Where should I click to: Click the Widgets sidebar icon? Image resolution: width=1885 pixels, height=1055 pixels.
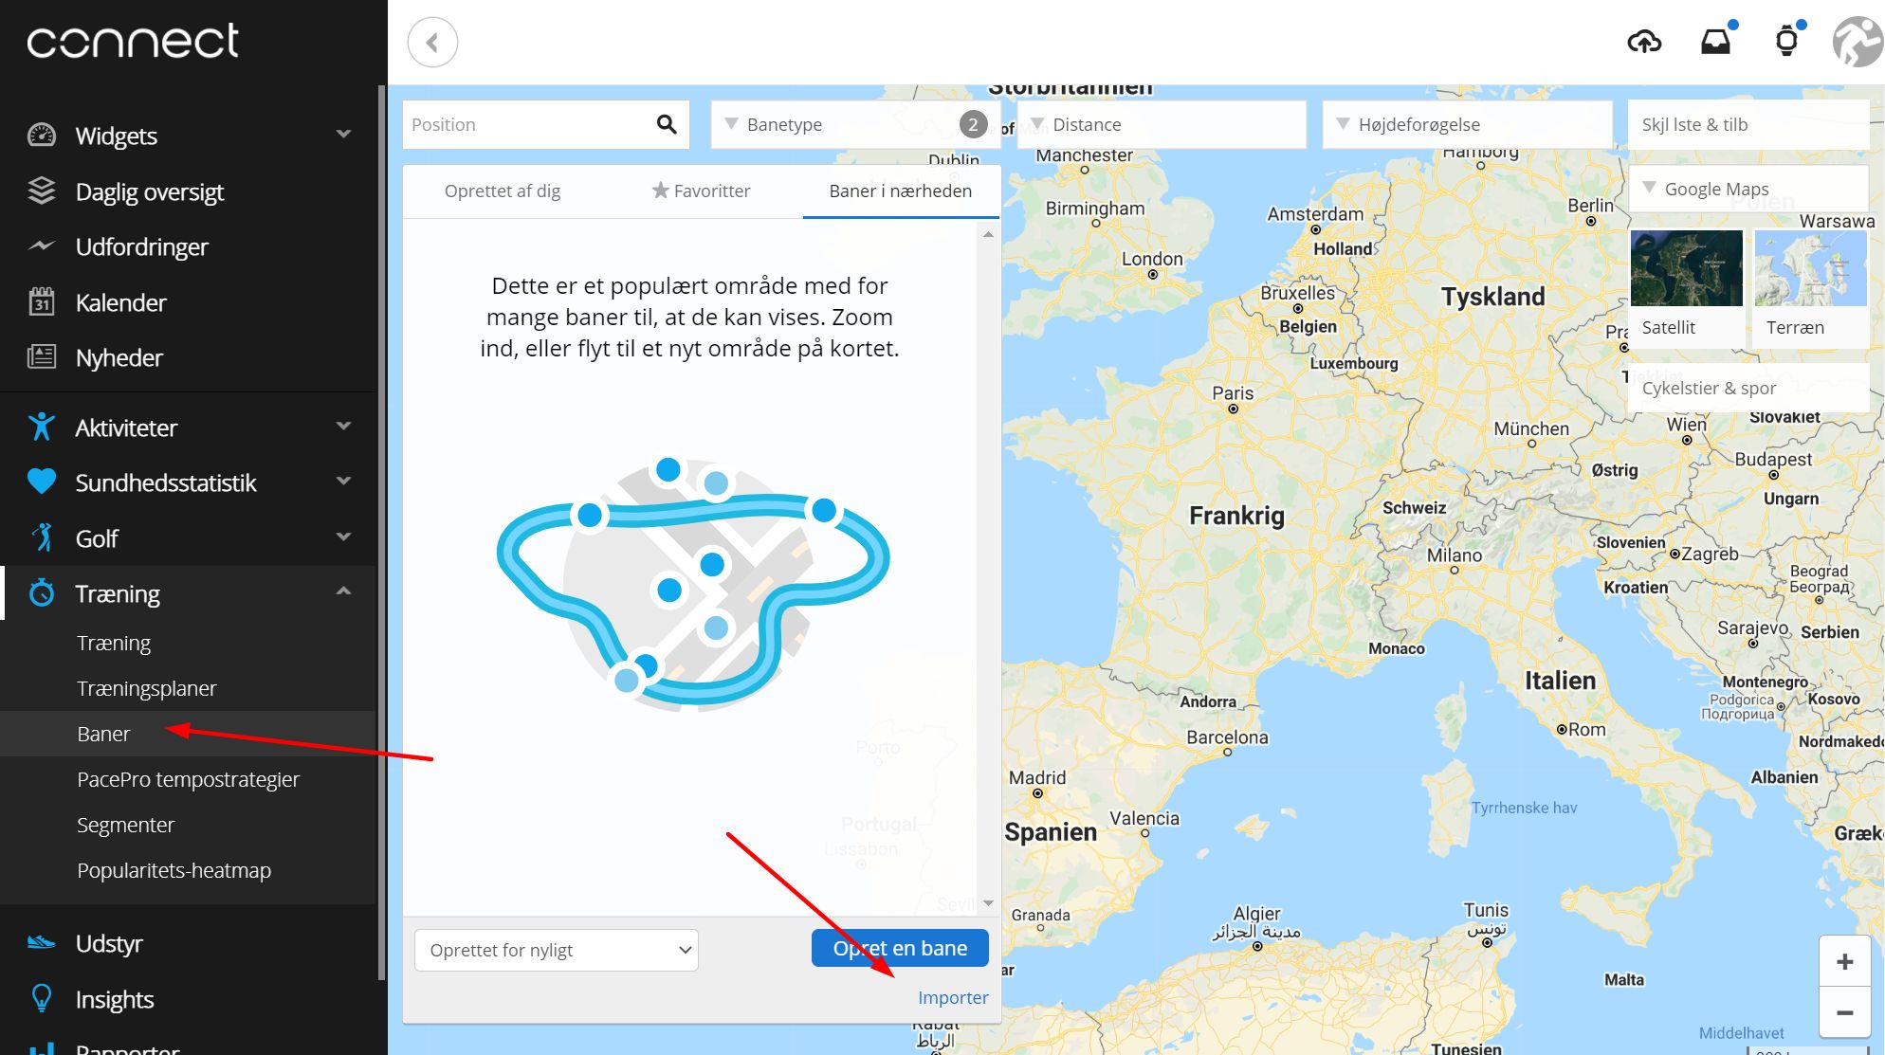tap(42, 135)
